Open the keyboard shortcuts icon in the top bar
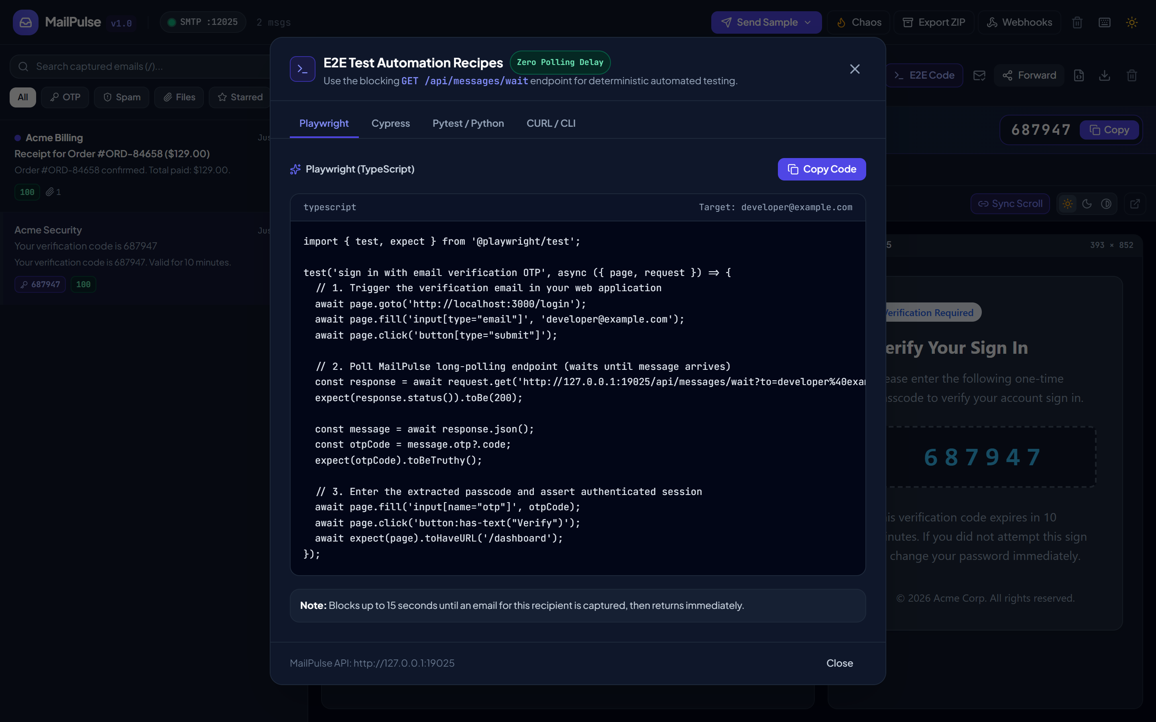This screenshot has height=722, width=1156. tap(1104, 22)
